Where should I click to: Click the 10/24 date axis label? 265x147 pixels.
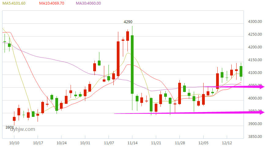61,143
